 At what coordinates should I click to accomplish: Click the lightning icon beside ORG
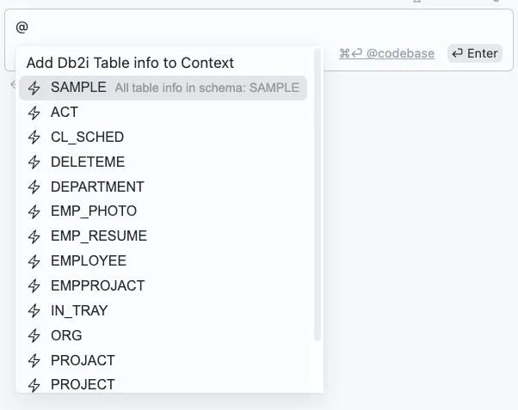34,335
